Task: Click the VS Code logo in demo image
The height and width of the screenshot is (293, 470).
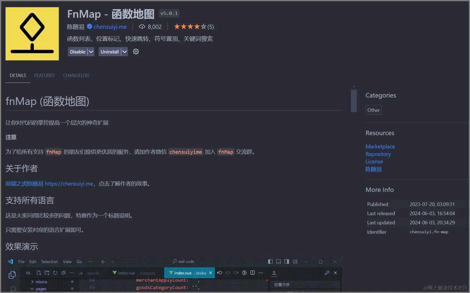Action: click(11, 262)
